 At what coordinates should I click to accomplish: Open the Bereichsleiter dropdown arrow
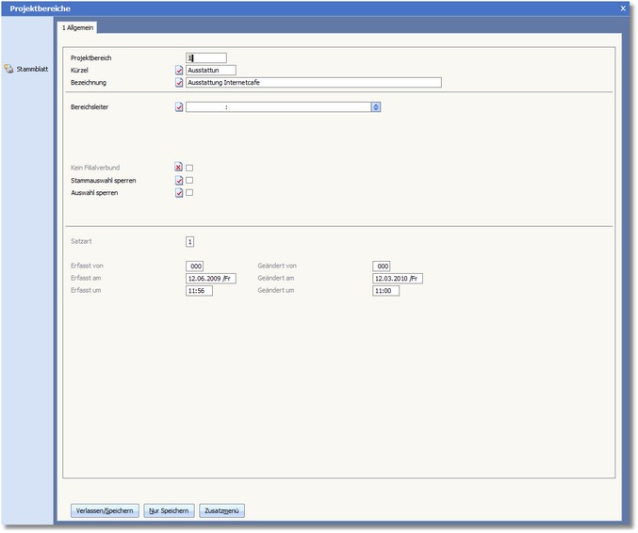(x=376, y=107)
